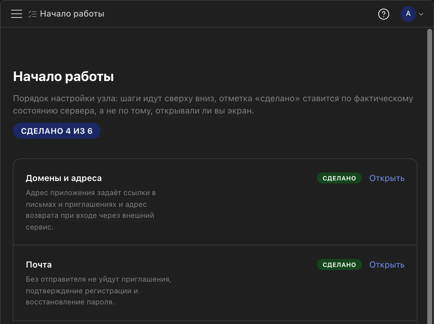Image resolution: width=434 pixels, height=324 pixels.
Task: Click the СДЕЛАНО badge for Домены и адреса
Action: tap(339, 178)
